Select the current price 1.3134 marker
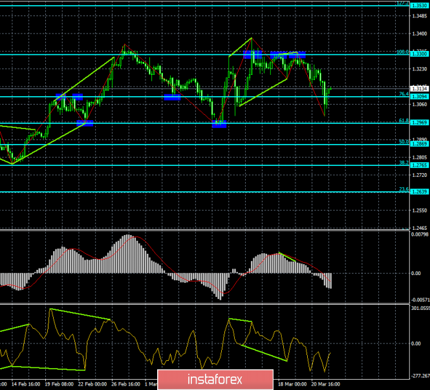The height and width of the screenshot is (390, 430). click(419, 88)
